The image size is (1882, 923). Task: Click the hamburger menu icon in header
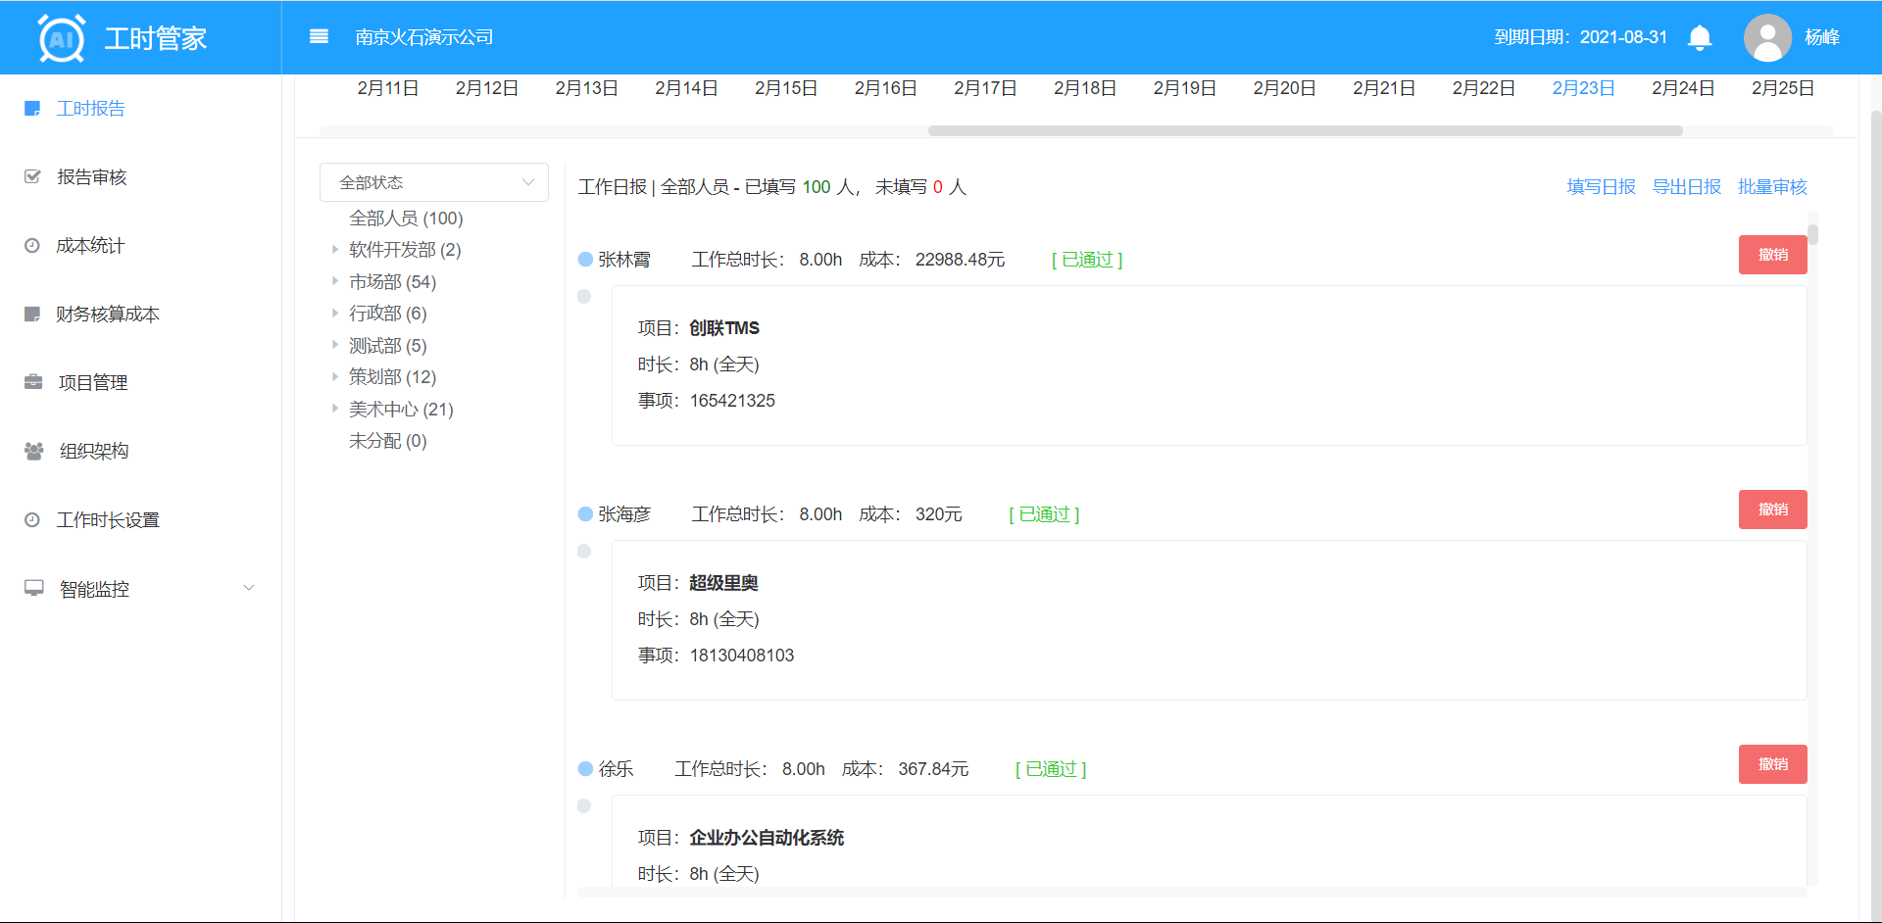[x=319, y=37]
